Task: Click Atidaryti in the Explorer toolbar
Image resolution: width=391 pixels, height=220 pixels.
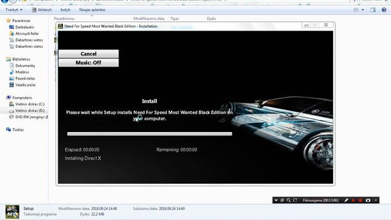Action: click(x=42, y=10)
